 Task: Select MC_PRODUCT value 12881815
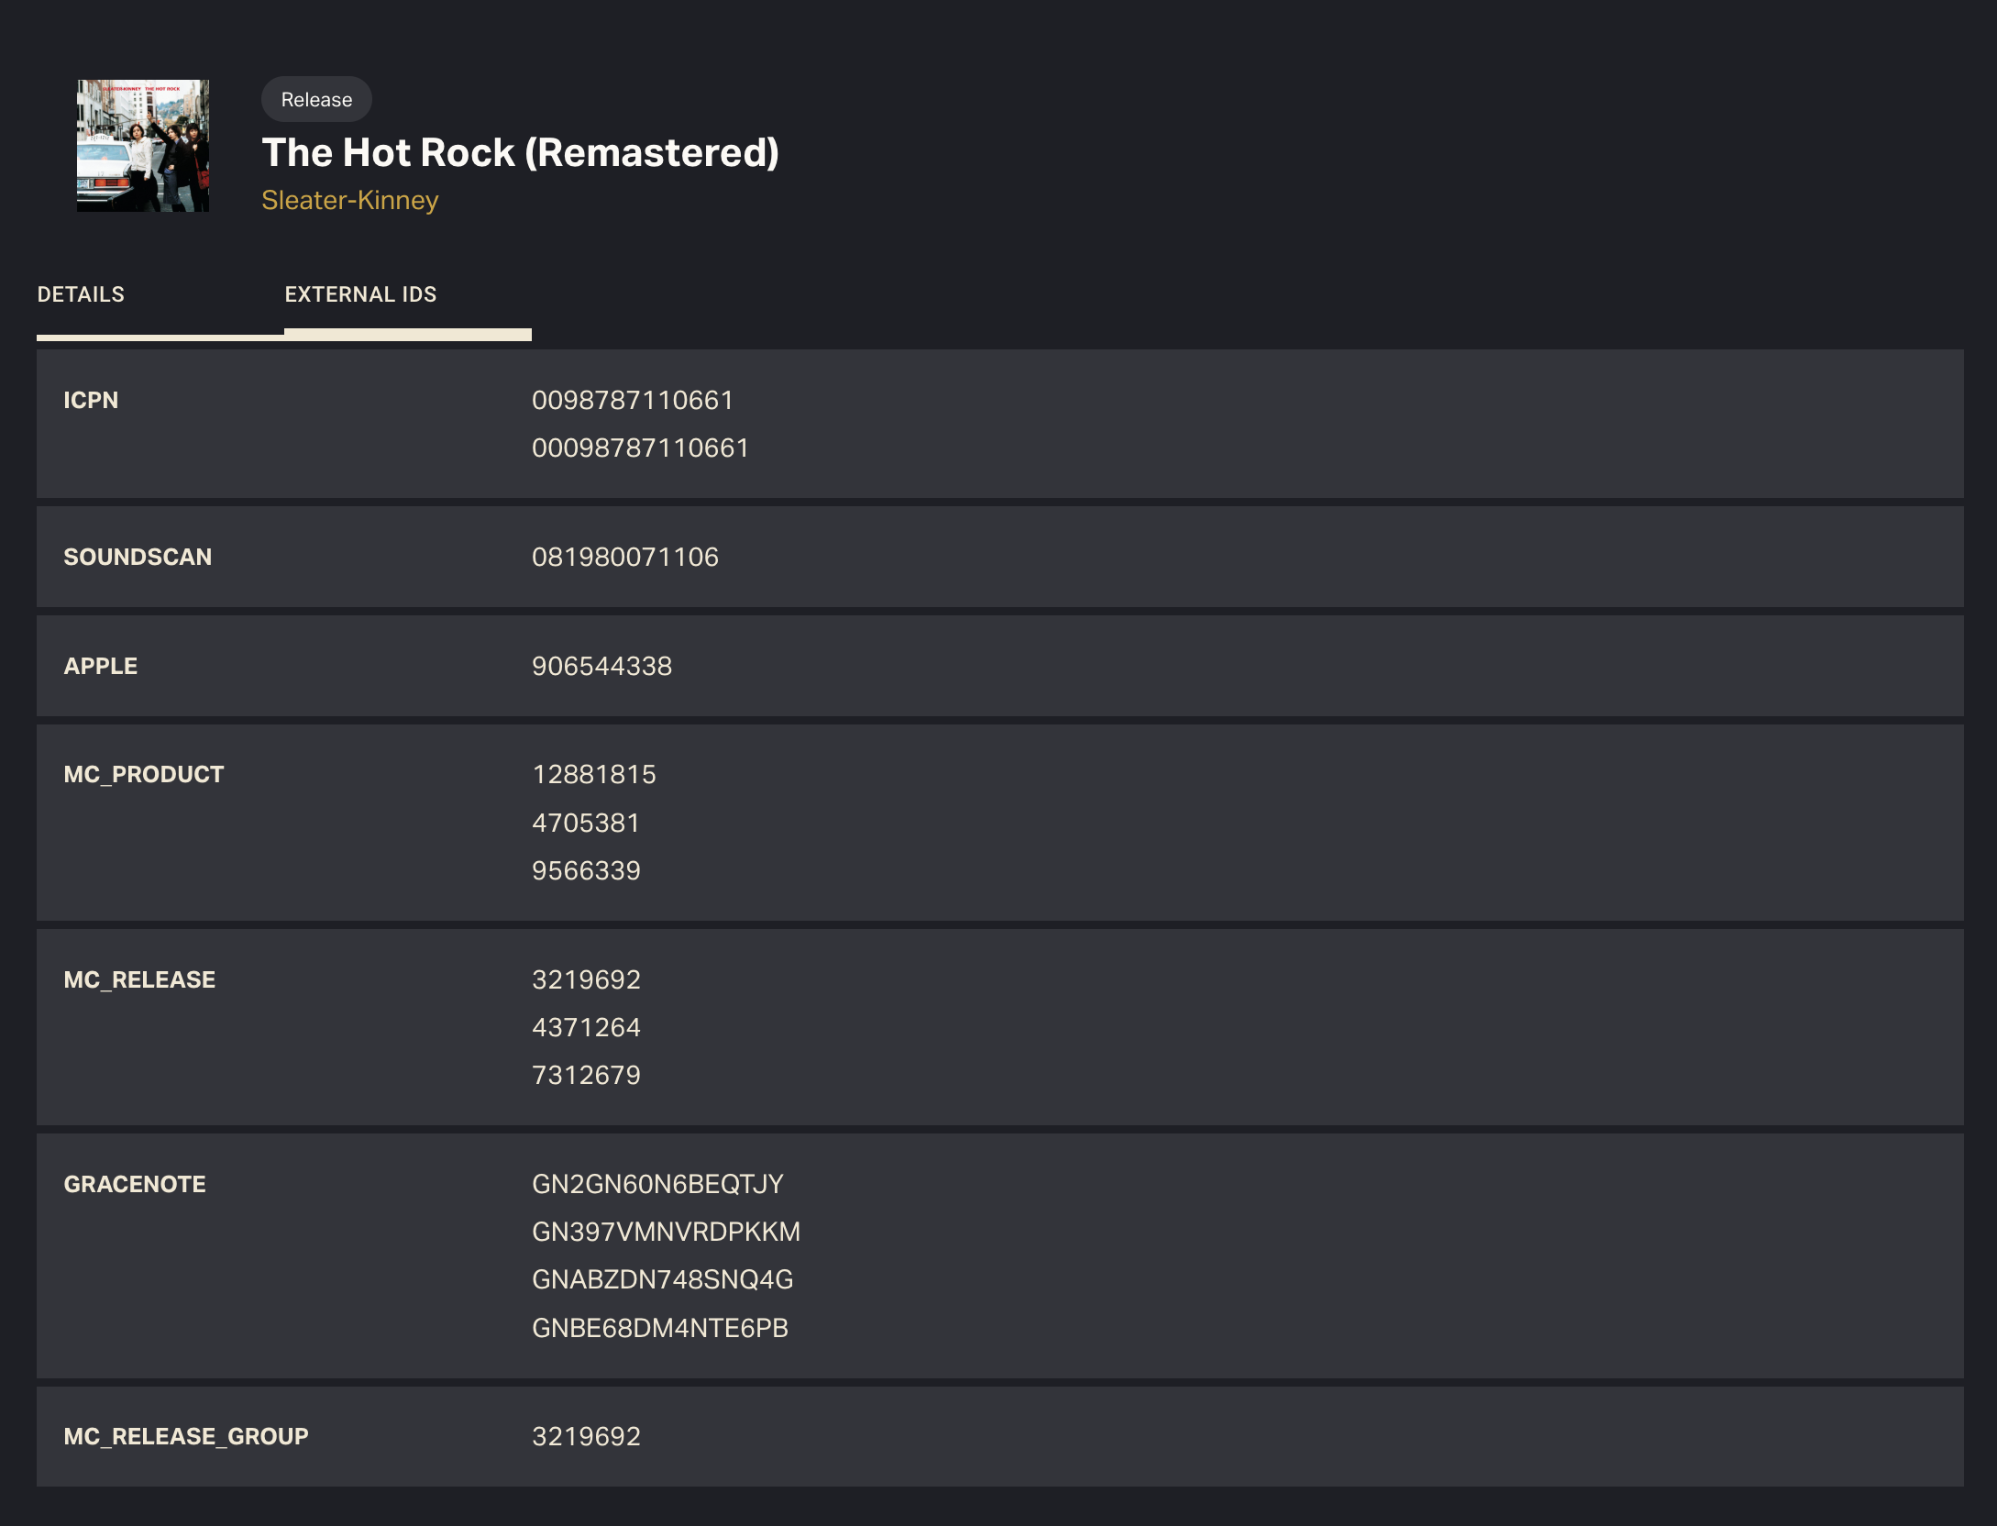point(594,774)
